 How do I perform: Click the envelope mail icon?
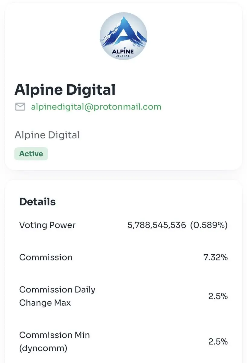[20, 107]
